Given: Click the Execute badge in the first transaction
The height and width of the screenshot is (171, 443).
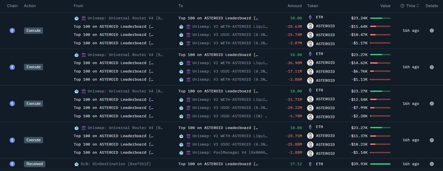Looking at the screenshot, I should coord(34,31).
